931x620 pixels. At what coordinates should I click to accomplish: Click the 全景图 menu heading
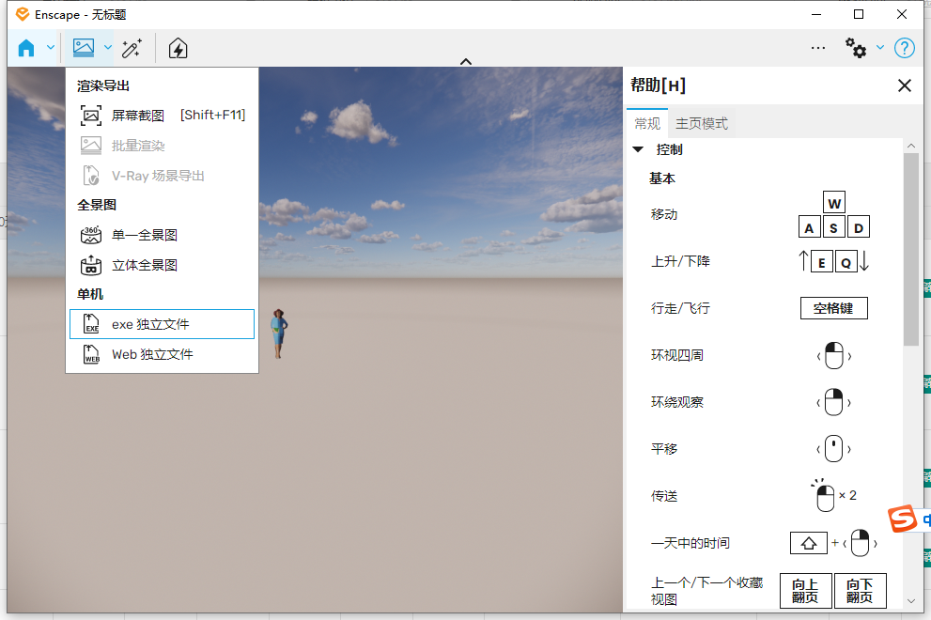click(x=97, y=205)
